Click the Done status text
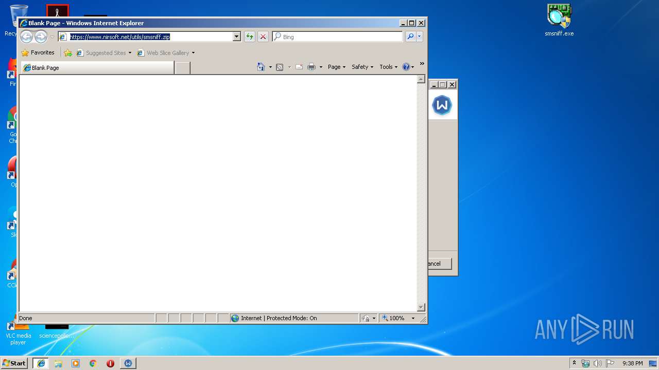The height and width of the screenshot is (370, 659). 26,318
